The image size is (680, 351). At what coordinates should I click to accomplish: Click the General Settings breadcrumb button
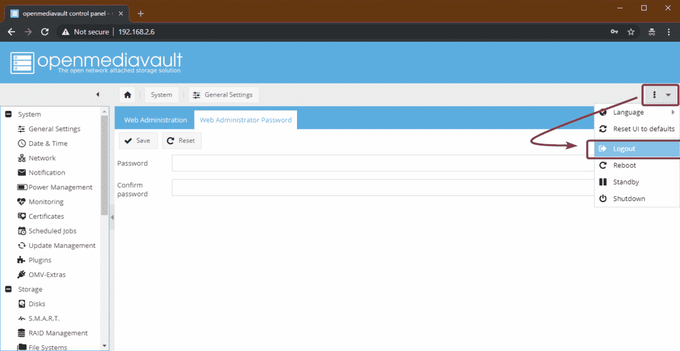(x=223, y=95)
